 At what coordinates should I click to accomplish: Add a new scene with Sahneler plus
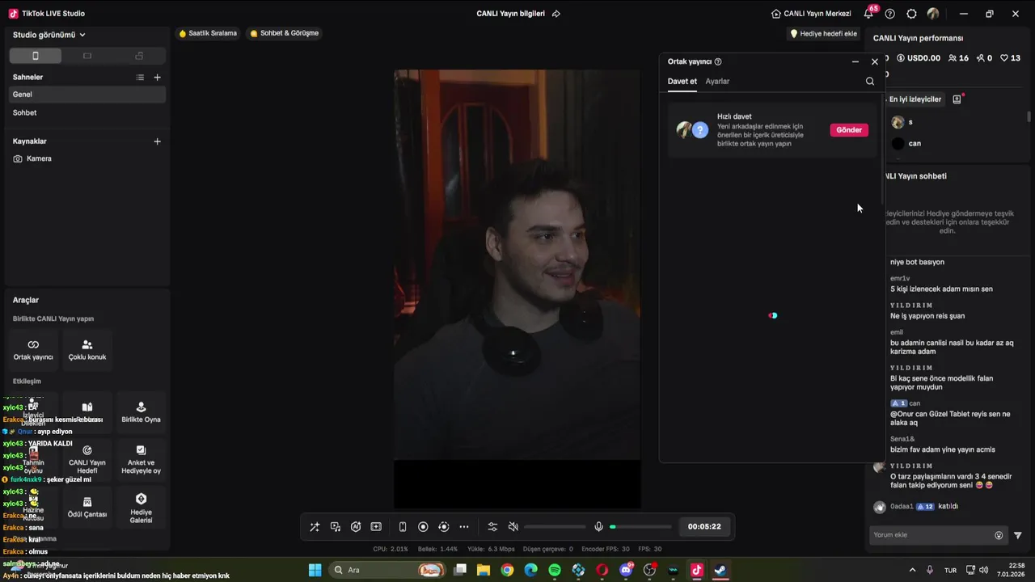click(158, 78)
